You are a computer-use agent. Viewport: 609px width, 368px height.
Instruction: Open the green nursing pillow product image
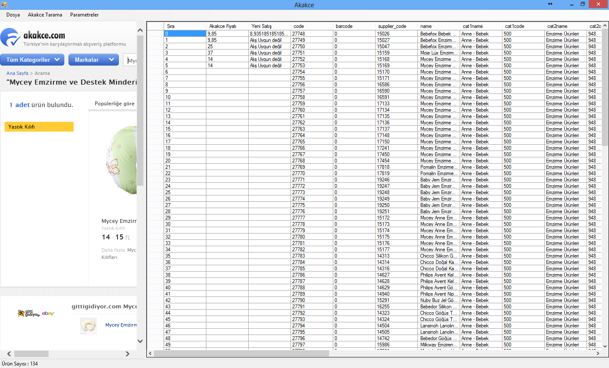point(121,160)
